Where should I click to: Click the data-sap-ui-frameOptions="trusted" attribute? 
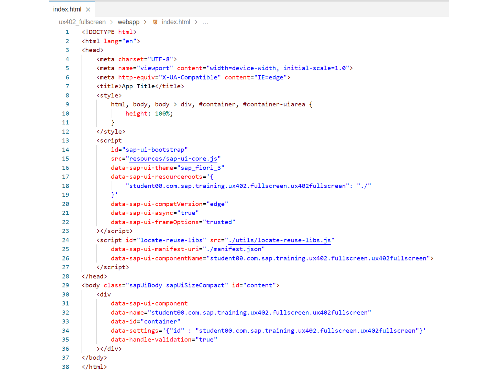pos(173,222)
